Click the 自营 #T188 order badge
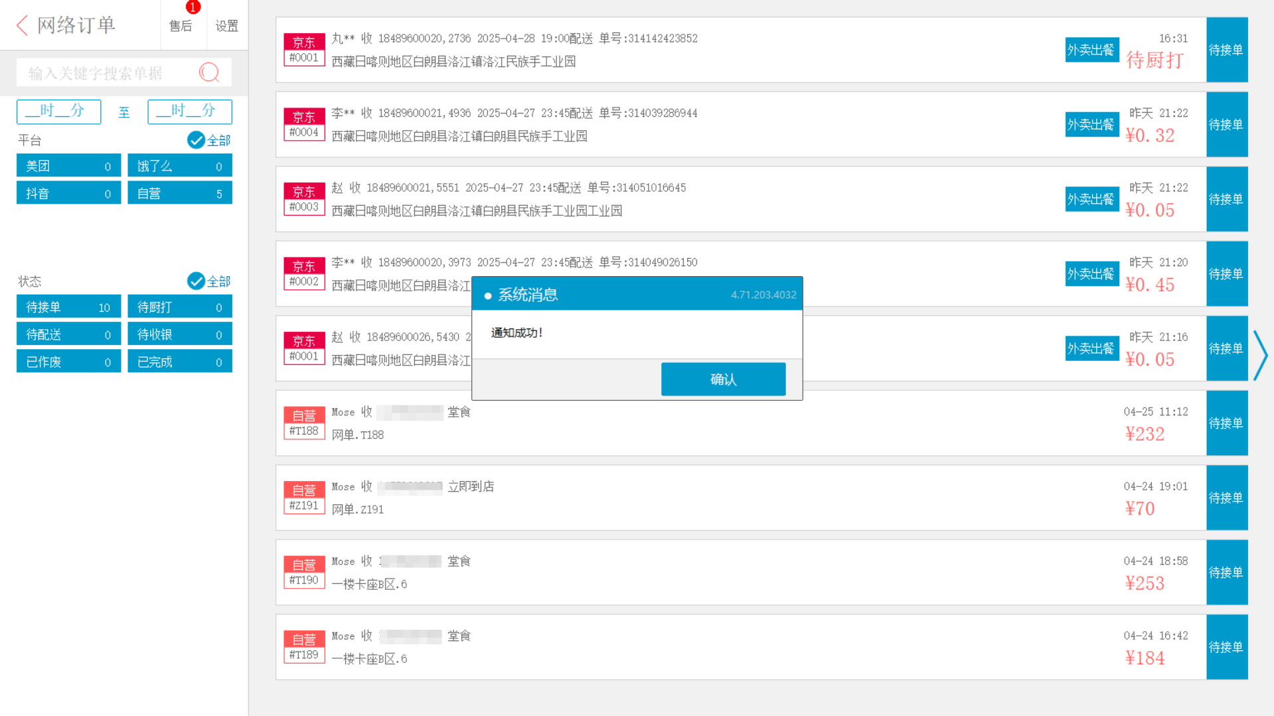Screen dimensions: 1274x716 [x=304, y=423]
